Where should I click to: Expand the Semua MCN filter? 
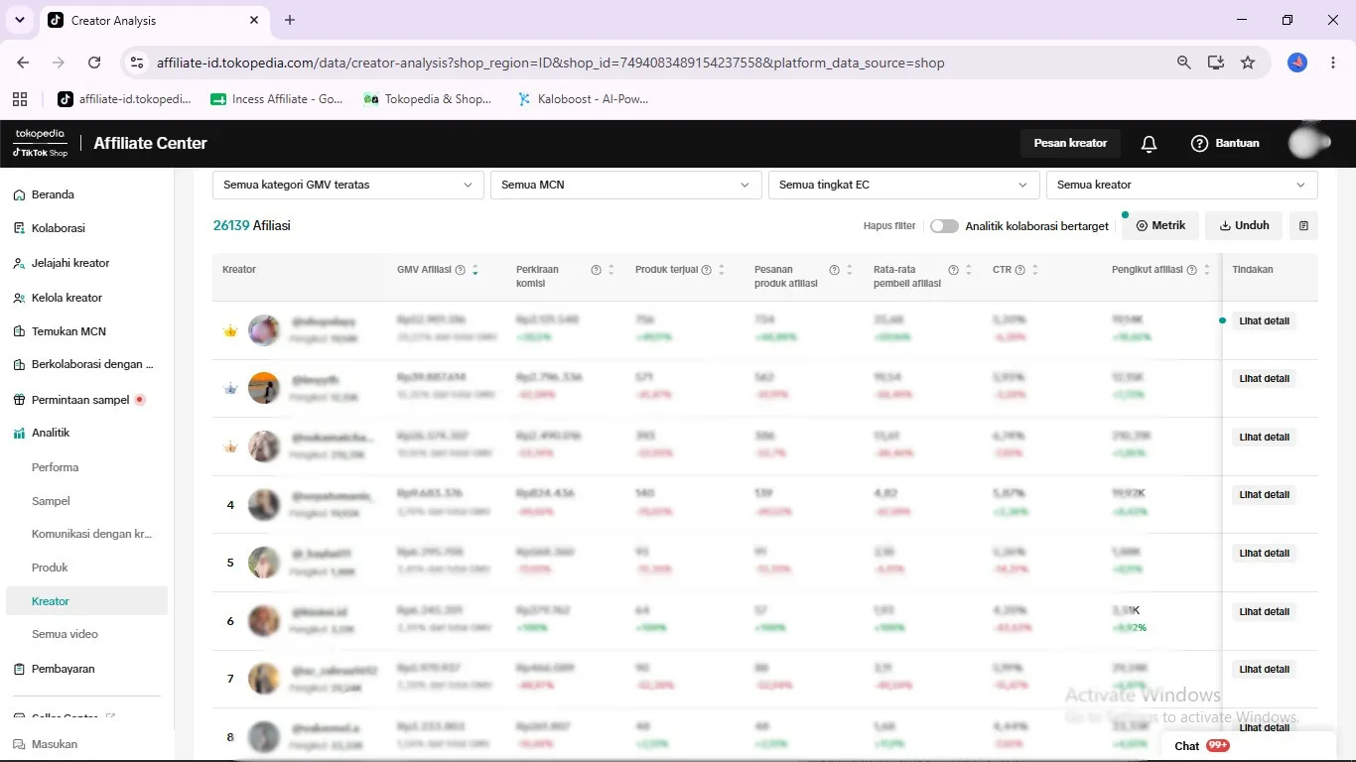coord(626,185)
